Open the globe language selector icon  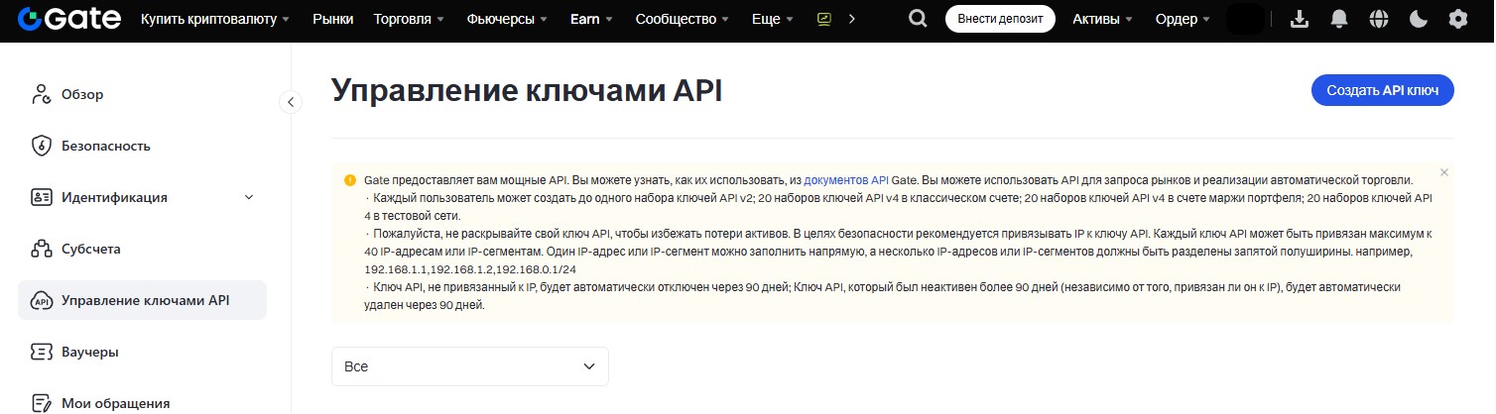tap(1379, 19)
